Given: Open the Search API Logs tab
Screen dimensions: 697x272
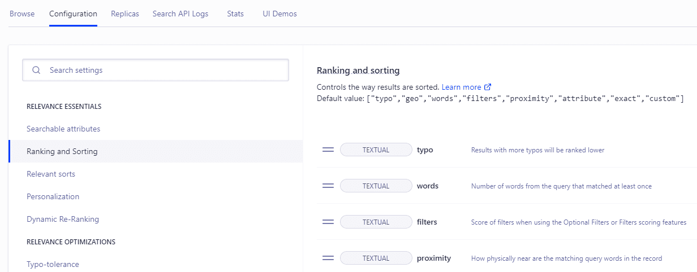Looking at the screenshot, I should (180, 14).
